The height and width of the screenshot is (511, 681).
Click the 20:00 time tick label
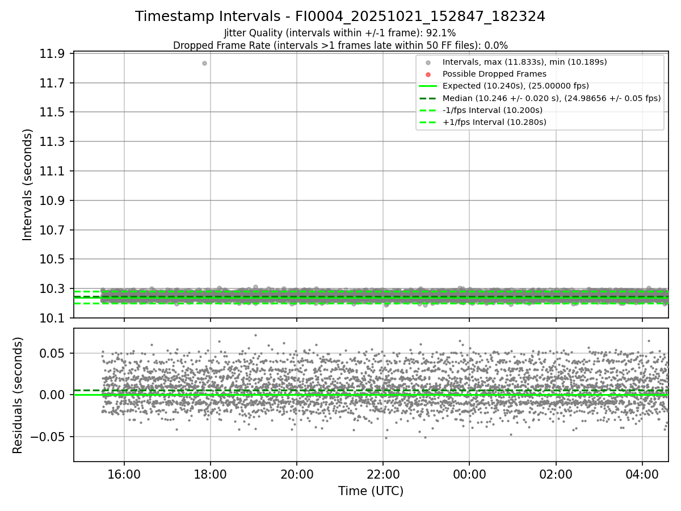(297, 474)
